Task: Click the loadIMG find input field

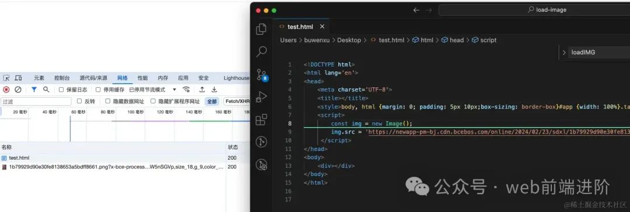Action: (600, 52)
